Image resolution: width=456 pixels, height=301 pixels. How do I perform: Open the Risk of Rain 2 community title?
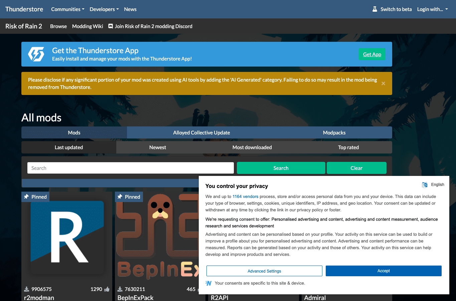click(24, 26)
